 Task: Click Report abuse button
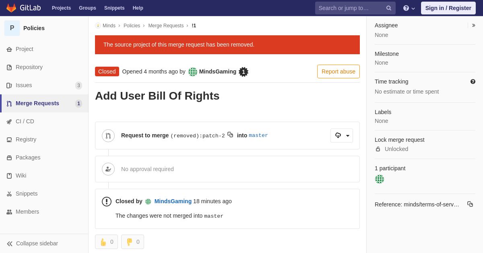[339, 71]
